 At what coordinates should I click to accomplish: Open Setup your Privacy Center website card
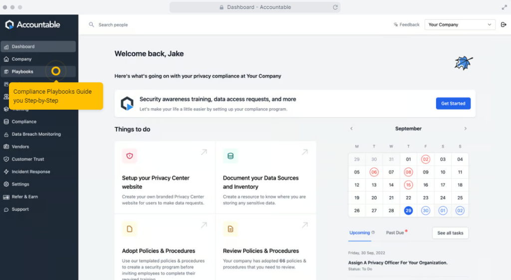pos(165,177)
